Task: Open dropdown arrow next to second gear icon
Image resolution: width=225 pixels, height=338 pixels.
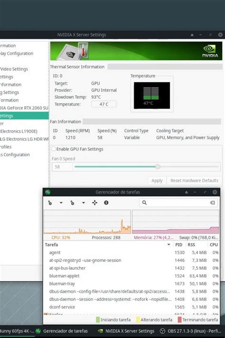Action: pyautogui.click(x=84, y=203)
